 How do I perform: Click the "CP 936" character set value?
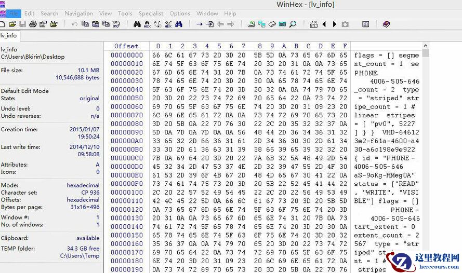pyautogui.click(x=90, y=193)
